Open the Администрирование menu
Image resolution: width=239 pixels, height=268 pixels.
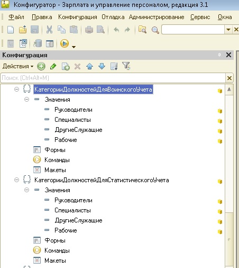tap(157, 17)
